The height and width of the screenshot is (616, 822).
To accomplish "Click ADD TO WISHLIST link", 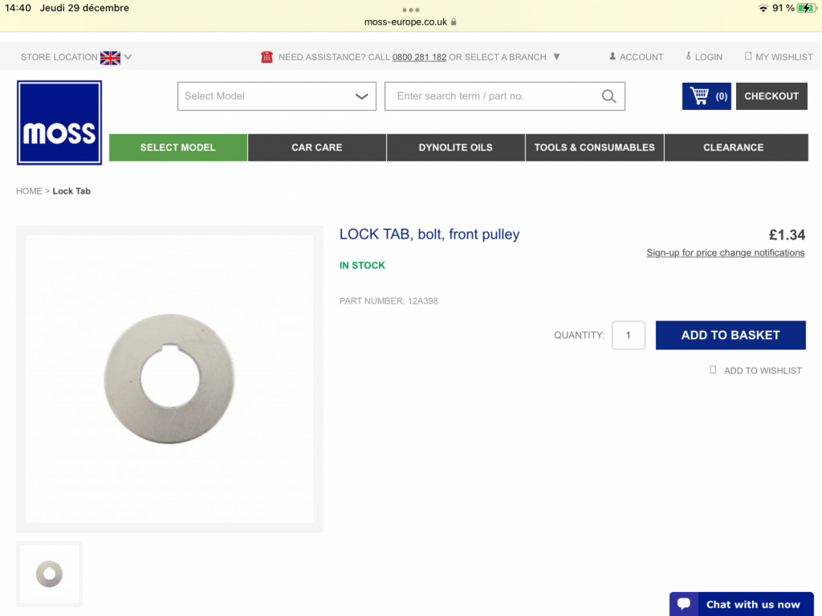I will tap(763, 370).
